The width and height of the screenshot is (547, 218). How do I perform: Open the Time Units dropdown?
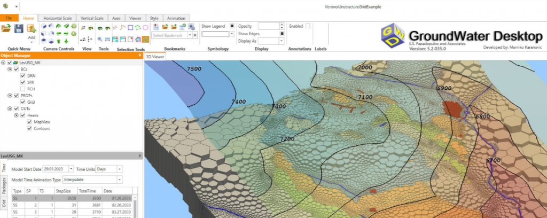coord(119,169)
